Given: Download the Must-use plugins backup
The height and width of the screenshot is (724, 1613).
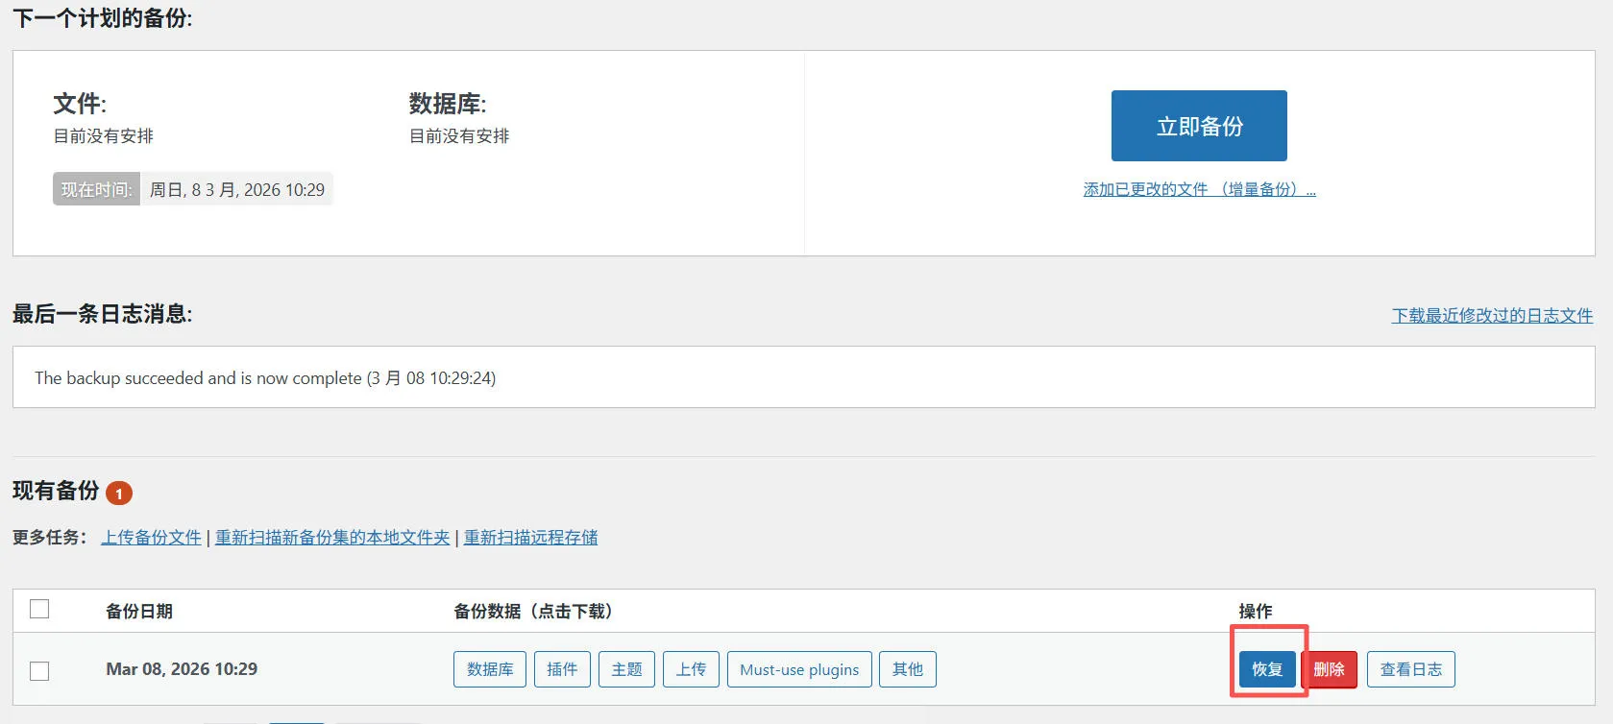Looking at the screenshot, I should 799,669.
